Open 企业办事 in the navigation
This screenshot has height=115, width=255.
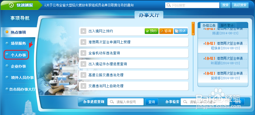tap(18, 66)
